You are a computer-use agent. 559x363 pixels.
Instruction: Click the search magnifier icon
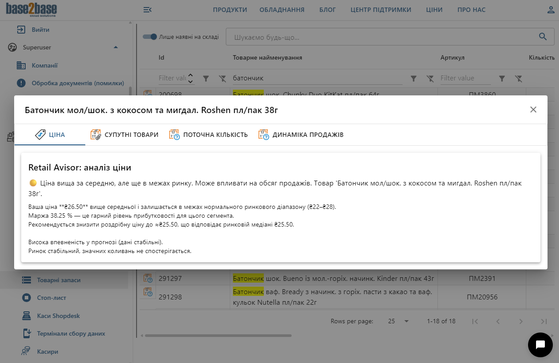point(543,37)
